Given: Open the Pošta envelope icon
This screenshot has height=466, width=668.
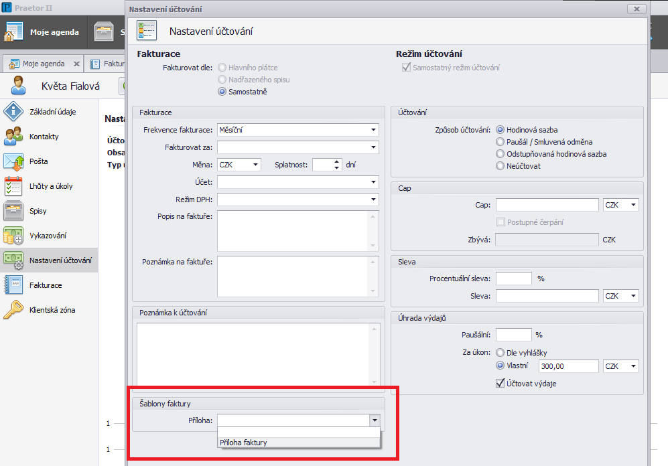Looking at the screenshot, I should [14, 161].
